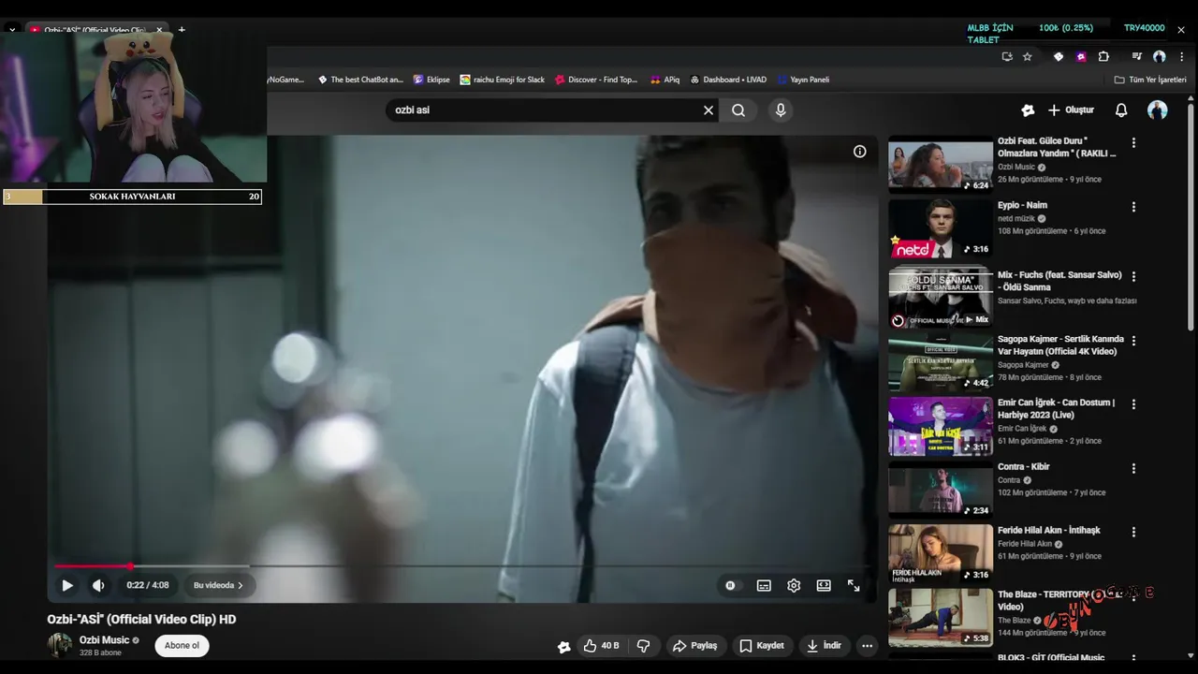The height and width of the screenshot is (674, 1198).
Task: Open "Sagopa Kajmer - Sertlik Kanında" video title
Action: [x=1060, y=345]
